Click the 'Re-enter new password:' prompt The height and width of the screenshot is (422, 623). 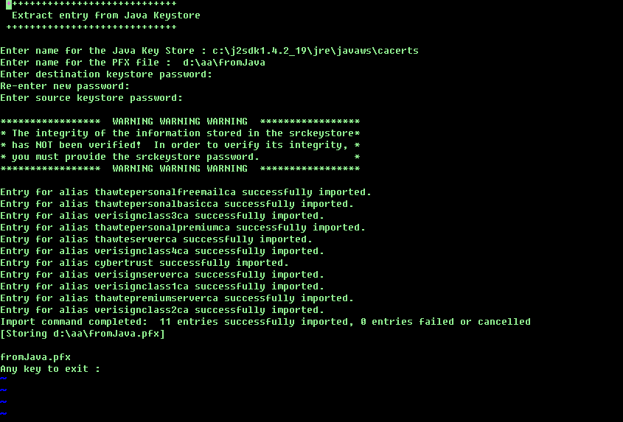(x=65, y=87)
